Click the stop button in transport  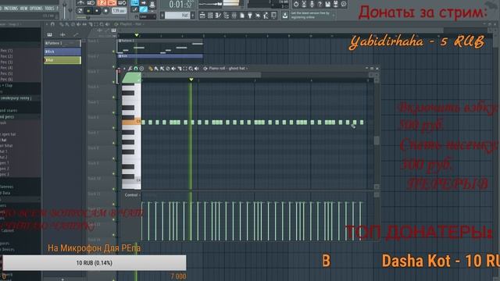(97, 11)
